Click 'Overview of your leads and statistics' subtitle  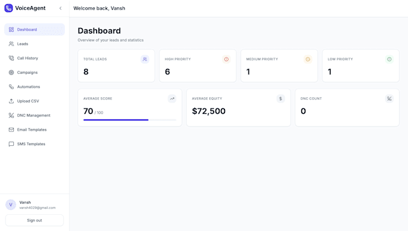pyautogui.click(x=110, y=40)
